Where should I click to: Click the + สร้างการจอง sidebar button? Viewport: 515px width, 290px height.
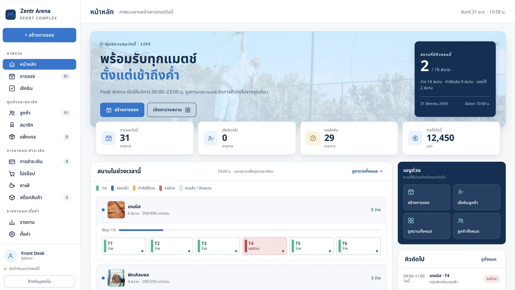pyautogui.click(x=39, y=35)
